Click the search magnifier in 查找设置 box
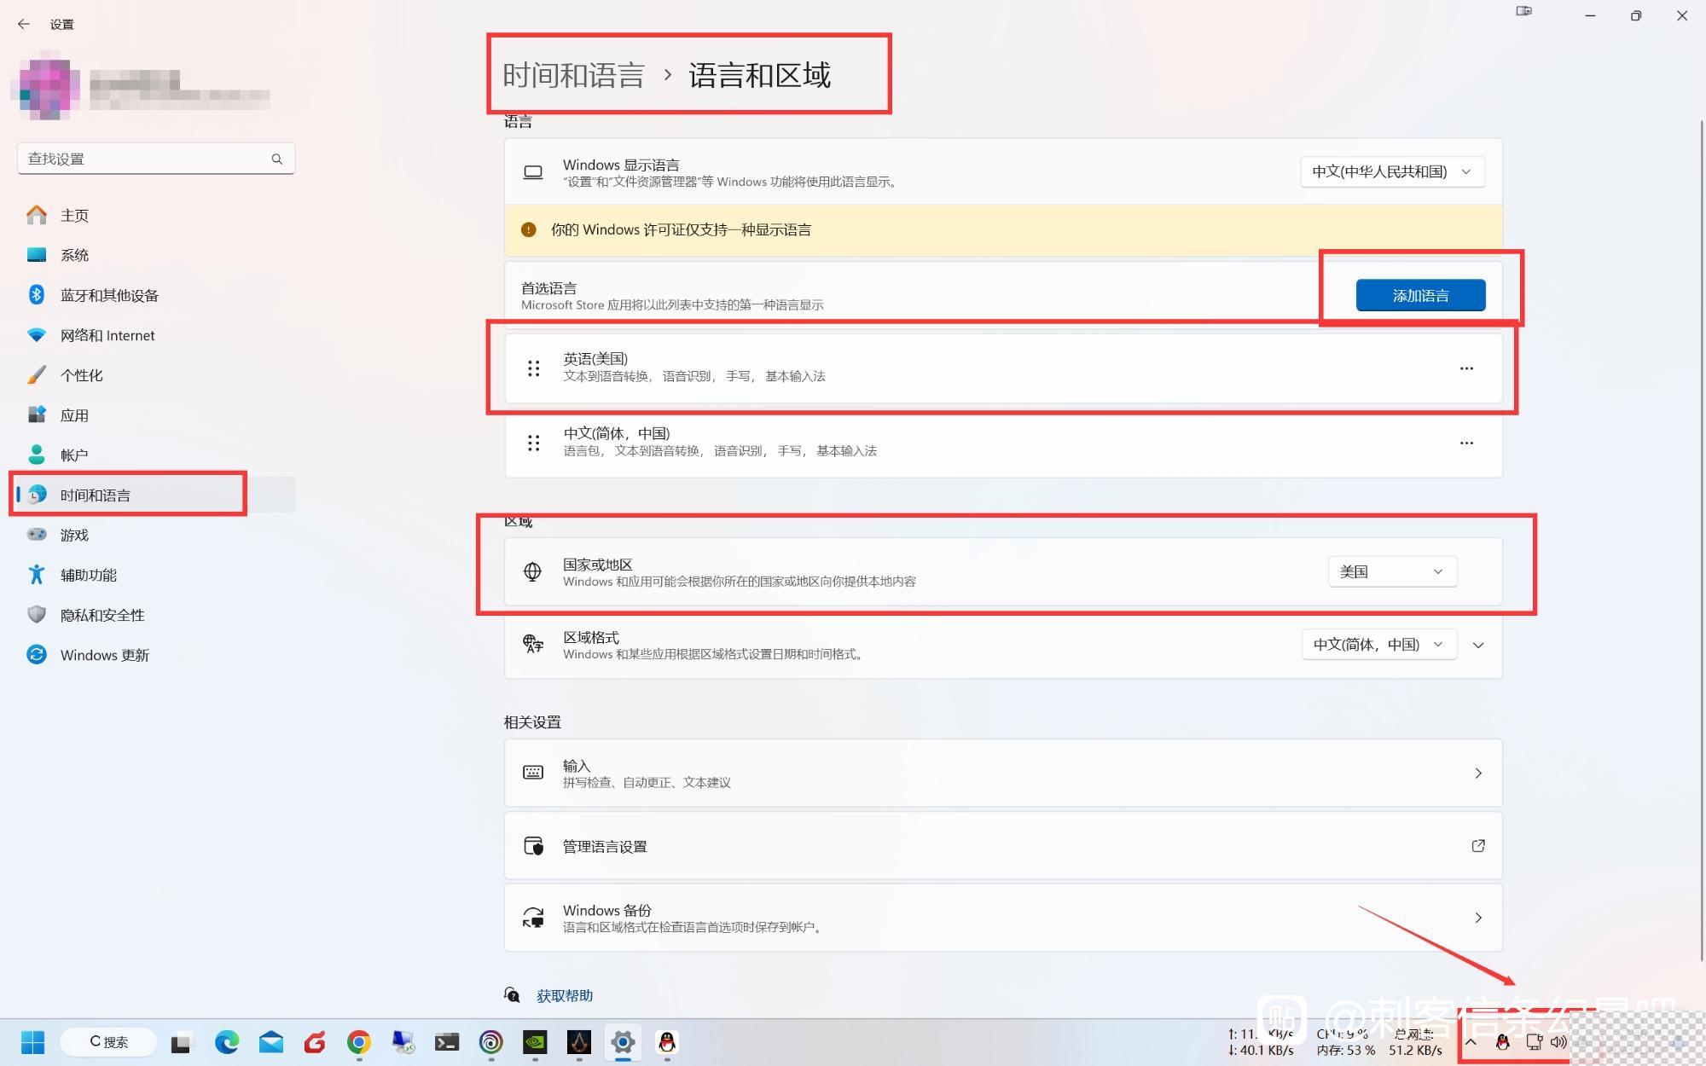The image size is (1706, 1066). click(276, 159)
